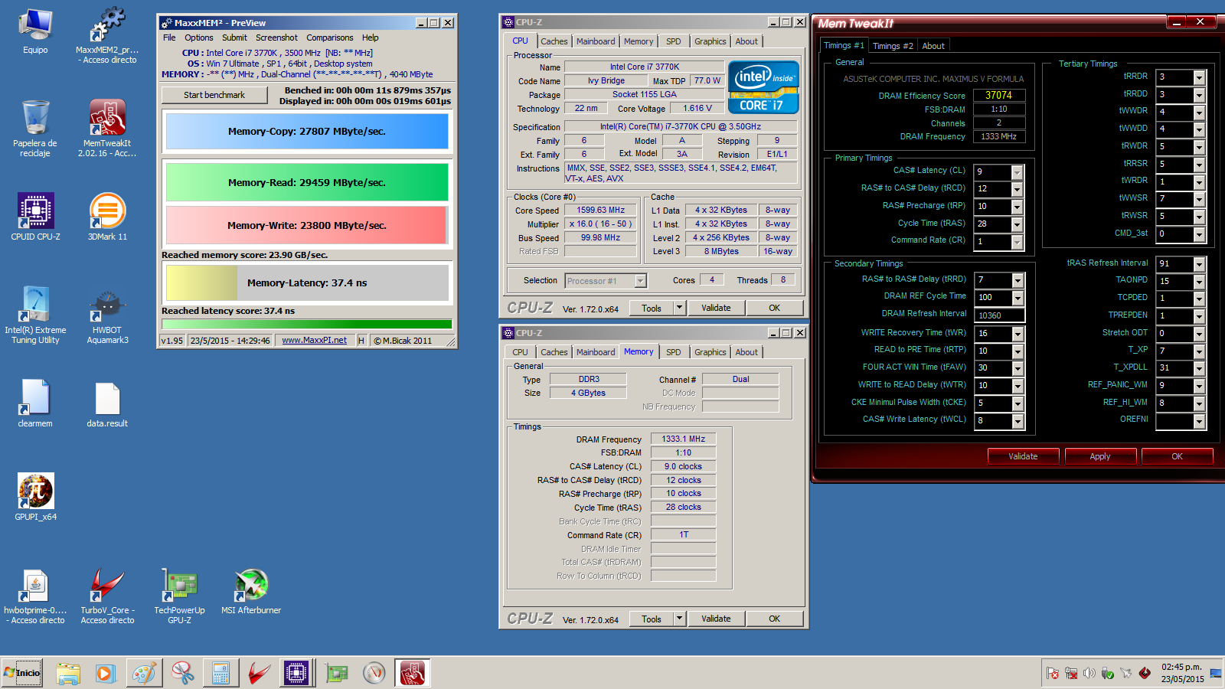The width and height of the screenshot is (1225, 689).
Task: Click the taskbar clock showing 02:45 p.m.
Action: pyautogui.click(x=1182, y=673)
